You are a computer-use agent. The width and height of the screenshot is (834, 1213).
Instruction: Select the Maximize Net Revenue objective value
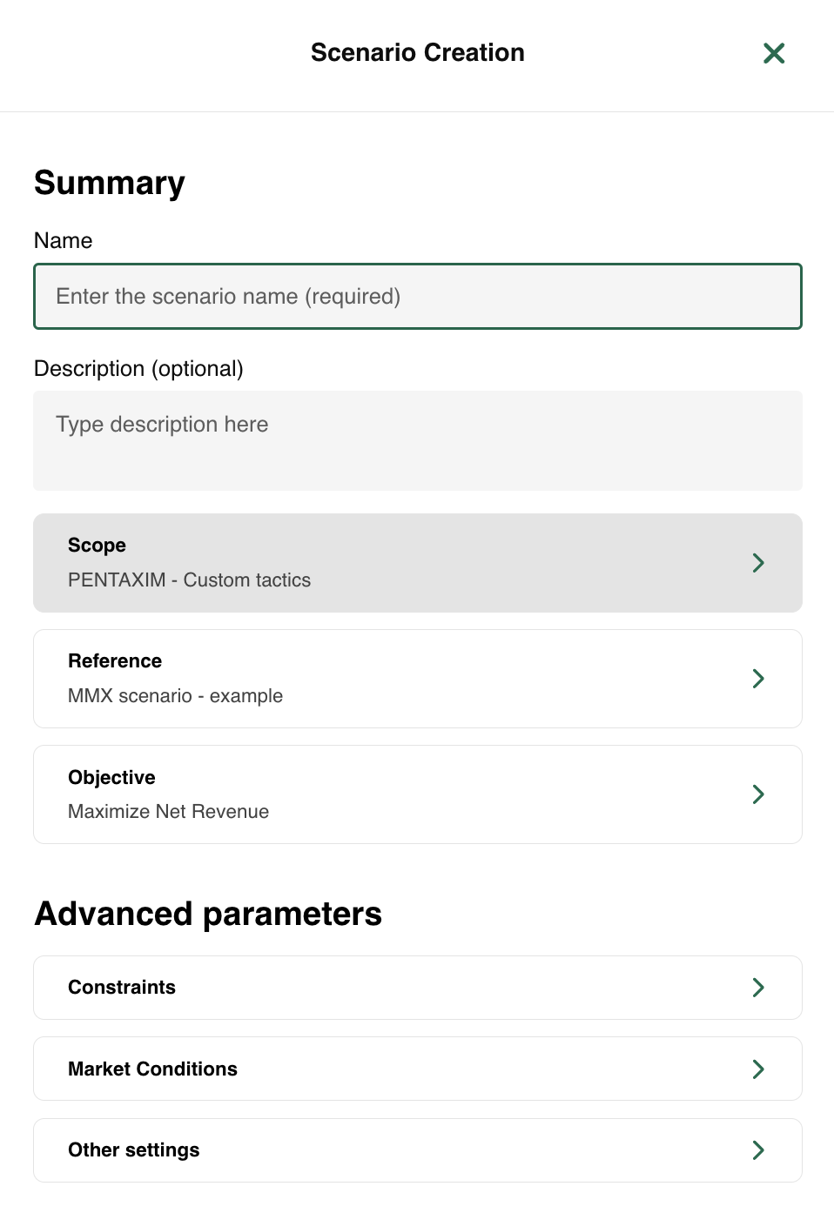click(168, 812)
